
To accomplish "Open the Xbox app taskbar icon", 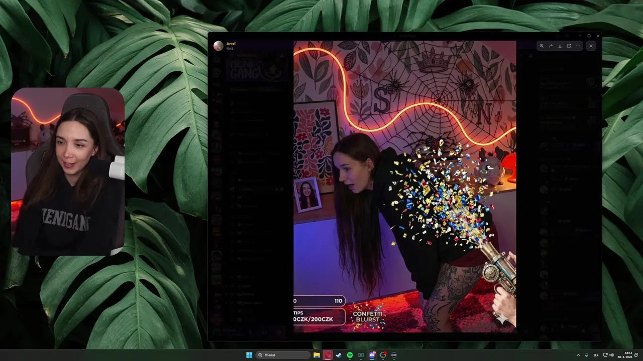I will point(361,355).
